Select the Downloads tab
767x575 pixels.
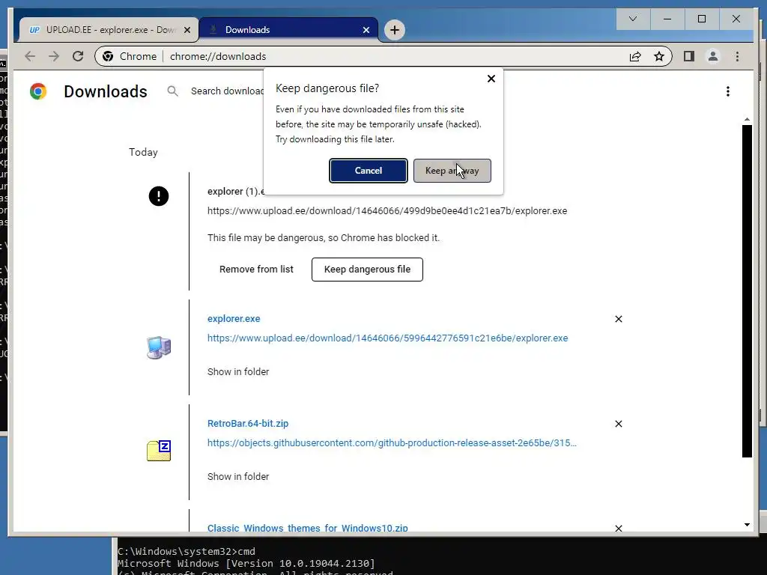[288, 30]
